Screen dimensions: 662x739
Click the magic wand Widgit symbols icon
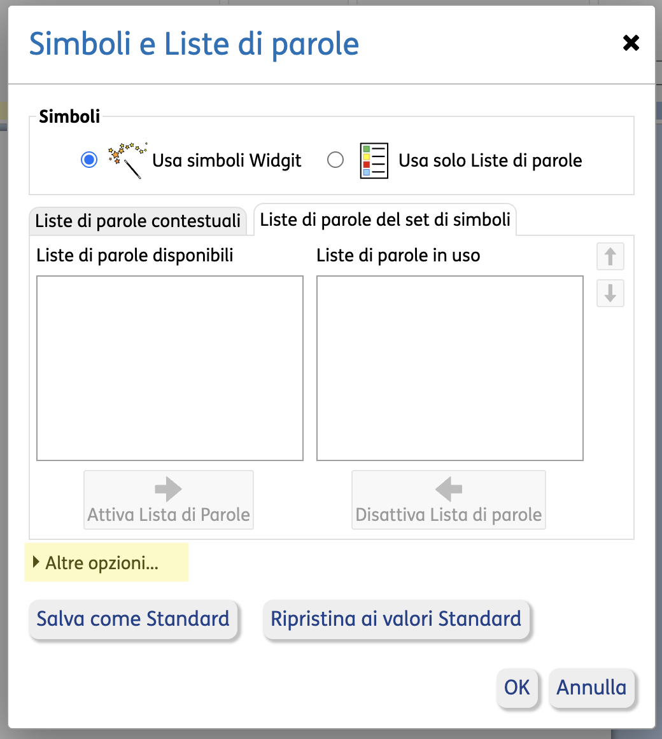point(127,160)
